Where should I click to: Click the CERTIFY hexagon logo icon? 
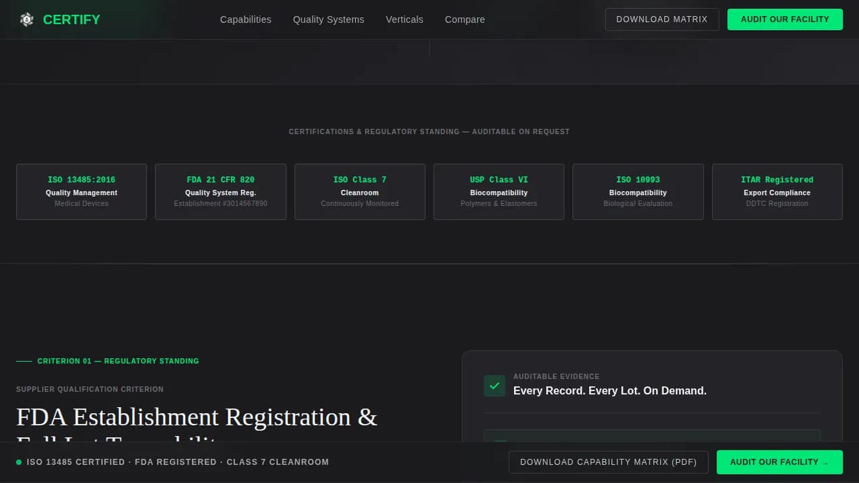click(x=27, y=19)
